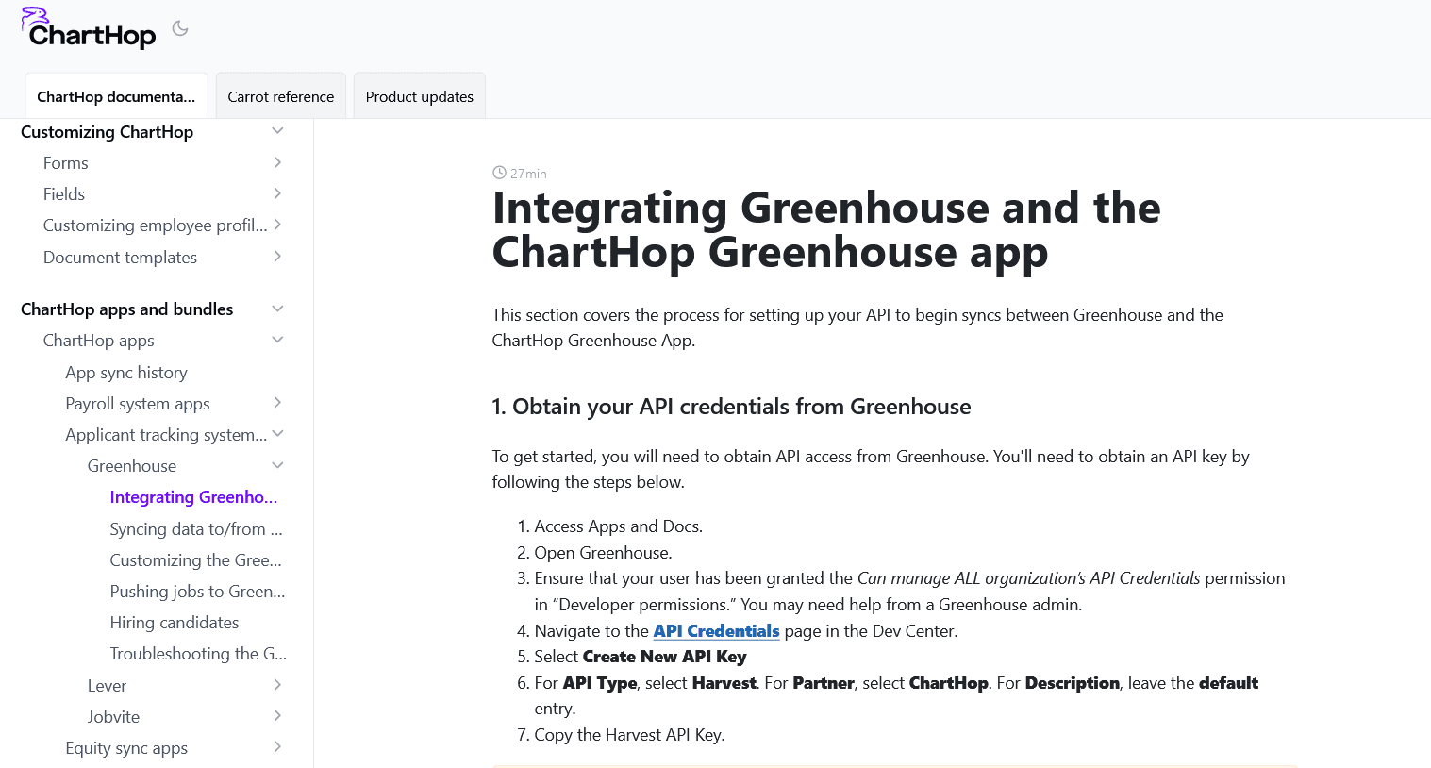Switch to the Product updates tab
This screenshot has width=1431, height=768.
[419, 96]
